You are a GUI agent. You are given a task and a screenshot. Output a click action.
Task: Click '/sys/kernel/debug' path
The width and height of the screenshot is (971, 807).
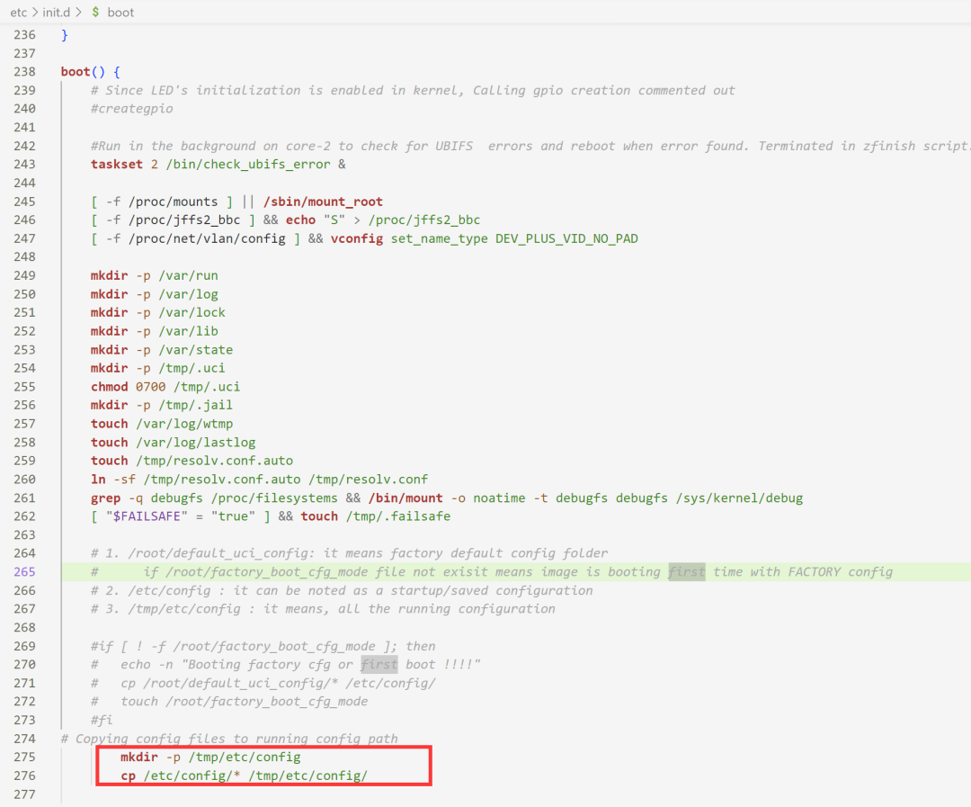tap(739, 498)
